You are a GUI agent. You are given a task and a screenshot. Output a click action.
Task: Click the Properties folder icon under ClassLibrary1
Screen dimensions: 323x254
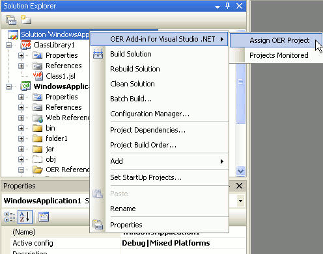pyautogui.click(x=37, y=55)
